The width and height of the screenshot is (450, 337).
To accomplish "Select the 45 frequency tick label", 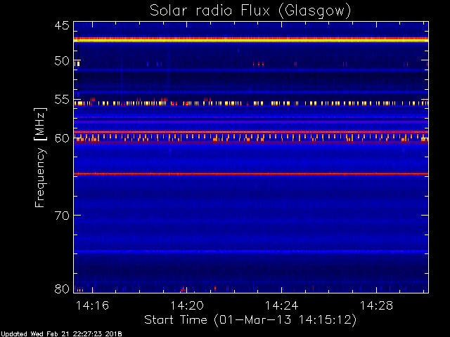I will coord(62,25).
